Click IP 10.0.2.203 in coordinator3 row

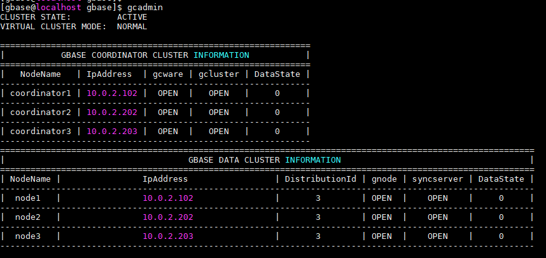pos(112,131)
